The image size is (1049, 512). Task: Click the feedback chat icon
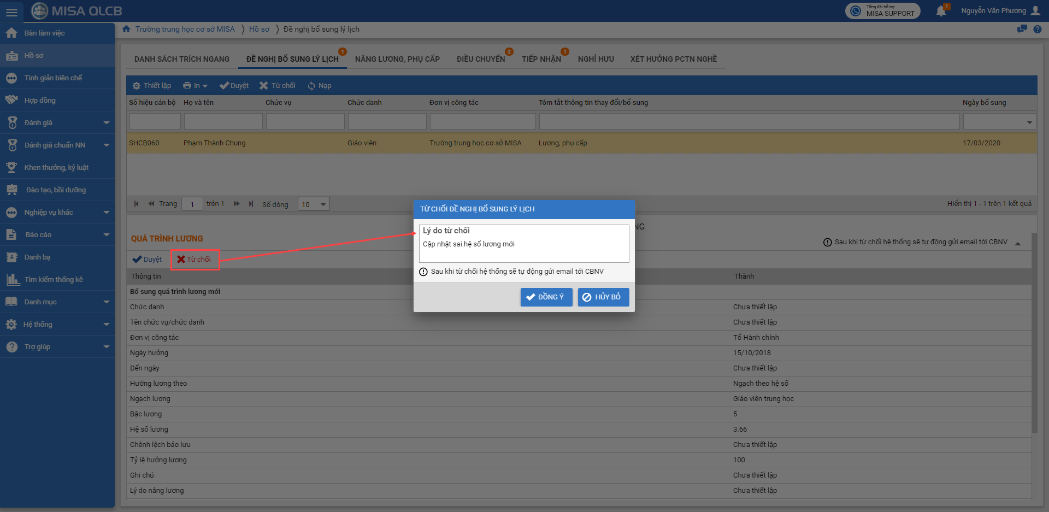pos(1022,30)
